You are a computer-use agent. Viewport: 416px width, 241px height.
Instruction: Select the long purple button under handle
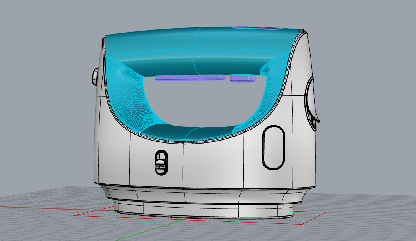coord(190,78)
